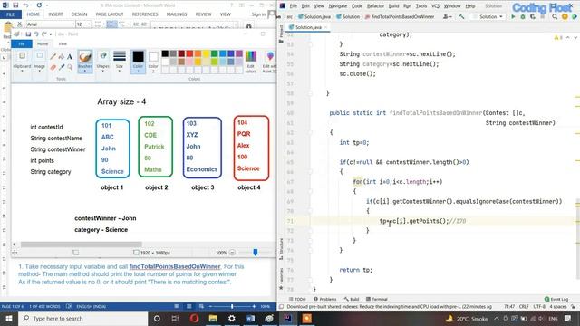Open the Refactor menu in IntelliJ
This screenshot has width=580, height=326.
tap(375, 6)
